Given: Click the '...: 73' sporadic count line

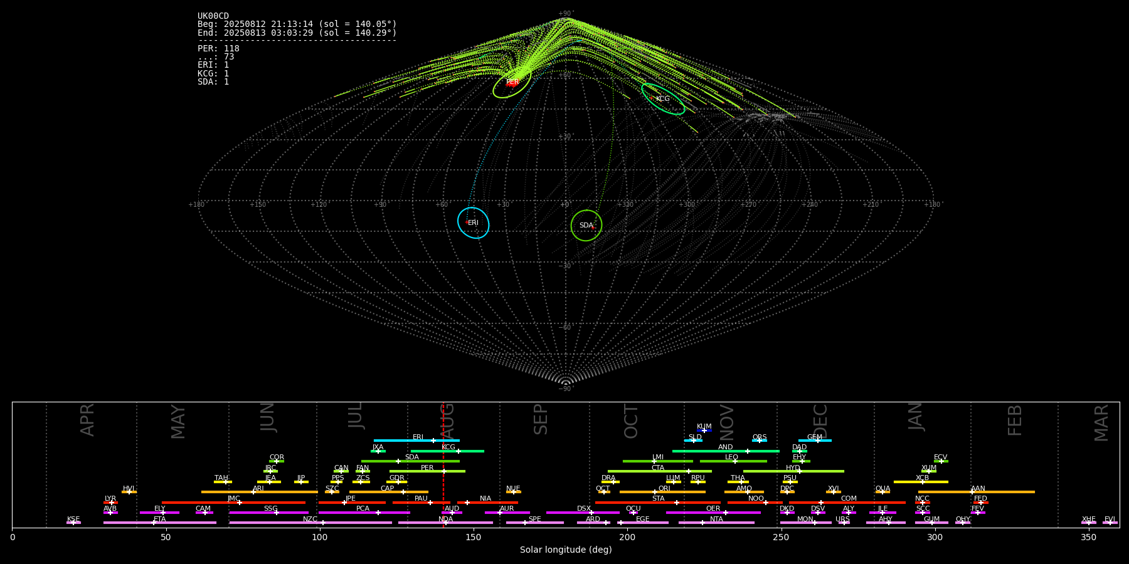Looking at the screenshot, I should pyautogui.click(x=216, y=57).
